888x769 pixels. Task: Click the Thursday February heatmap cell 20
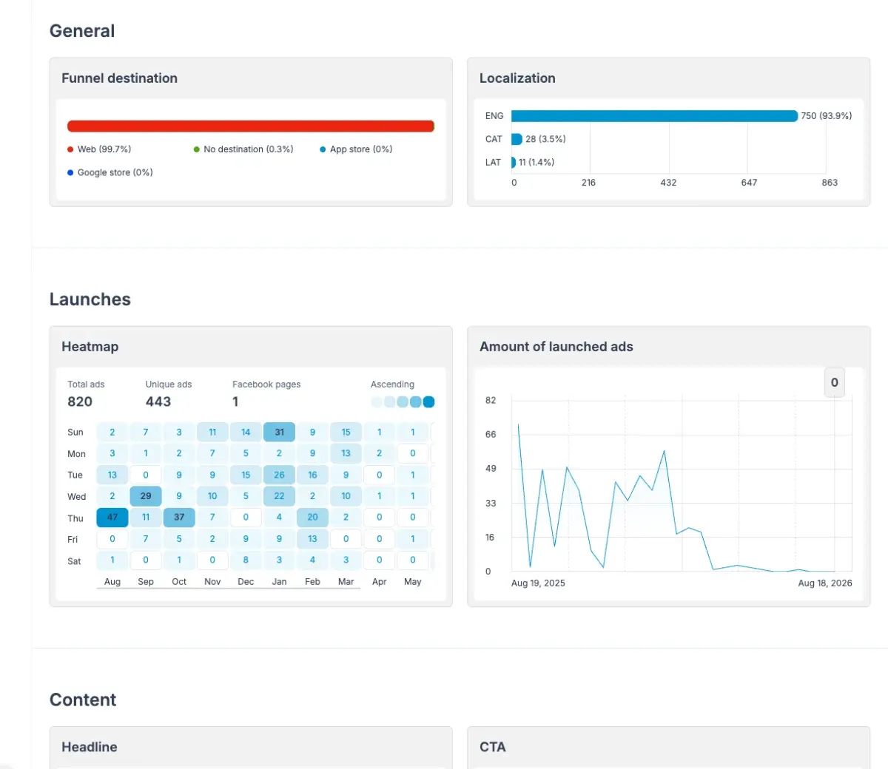click(312, 518)
